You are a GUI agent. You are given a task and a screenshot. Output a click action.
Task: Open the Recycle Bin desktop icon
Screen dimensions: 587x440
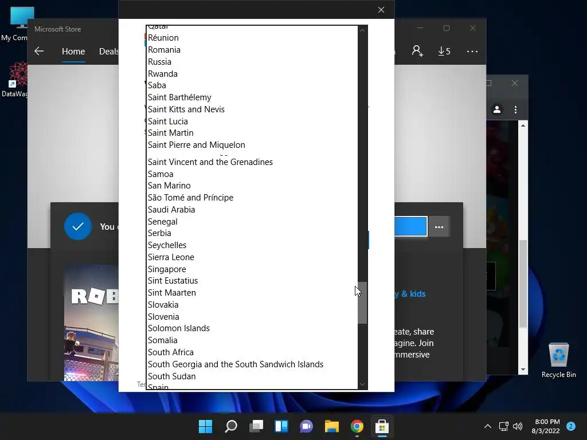(x=558, y=360)
